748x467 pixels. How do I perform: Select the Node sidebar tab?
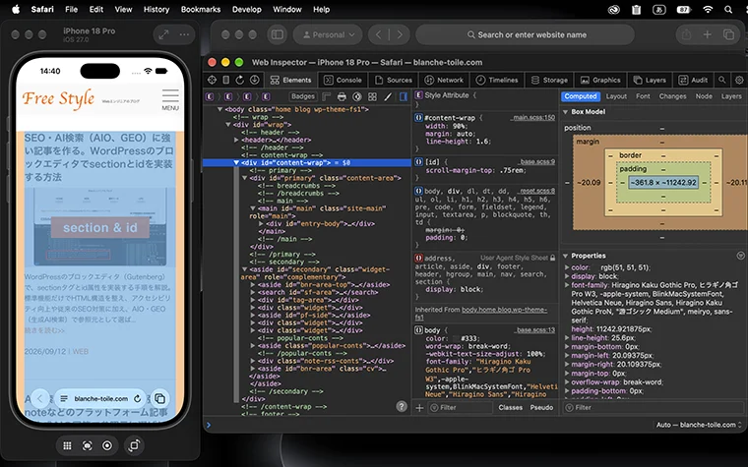tap(704, 96)
